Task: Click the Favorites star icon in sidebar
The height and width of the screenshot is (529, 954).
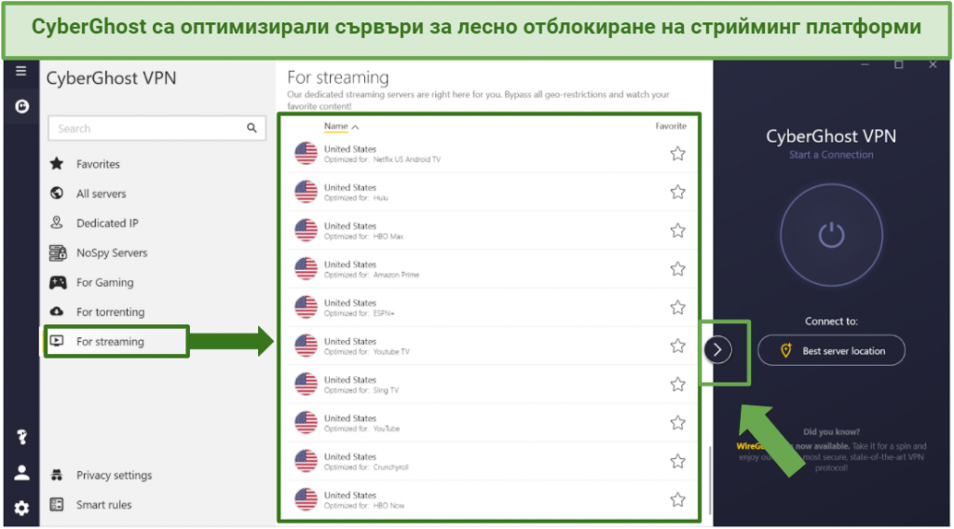Action: pyautogui.click(x=57, y=164)
